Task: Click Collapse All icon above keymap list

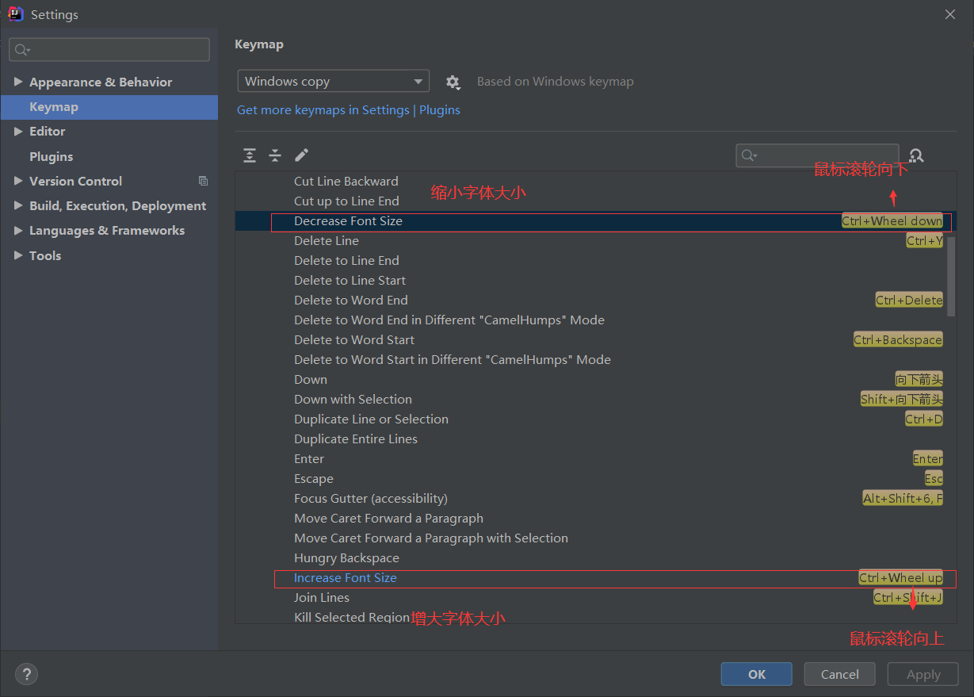Action: click(x=275, y=155)
